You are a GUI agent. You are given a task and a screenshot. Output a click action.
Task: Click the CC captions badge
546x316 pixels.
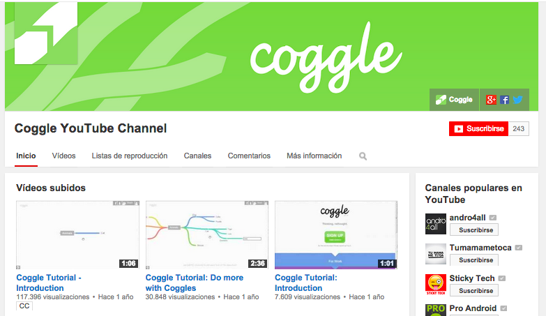pos(24,306)
